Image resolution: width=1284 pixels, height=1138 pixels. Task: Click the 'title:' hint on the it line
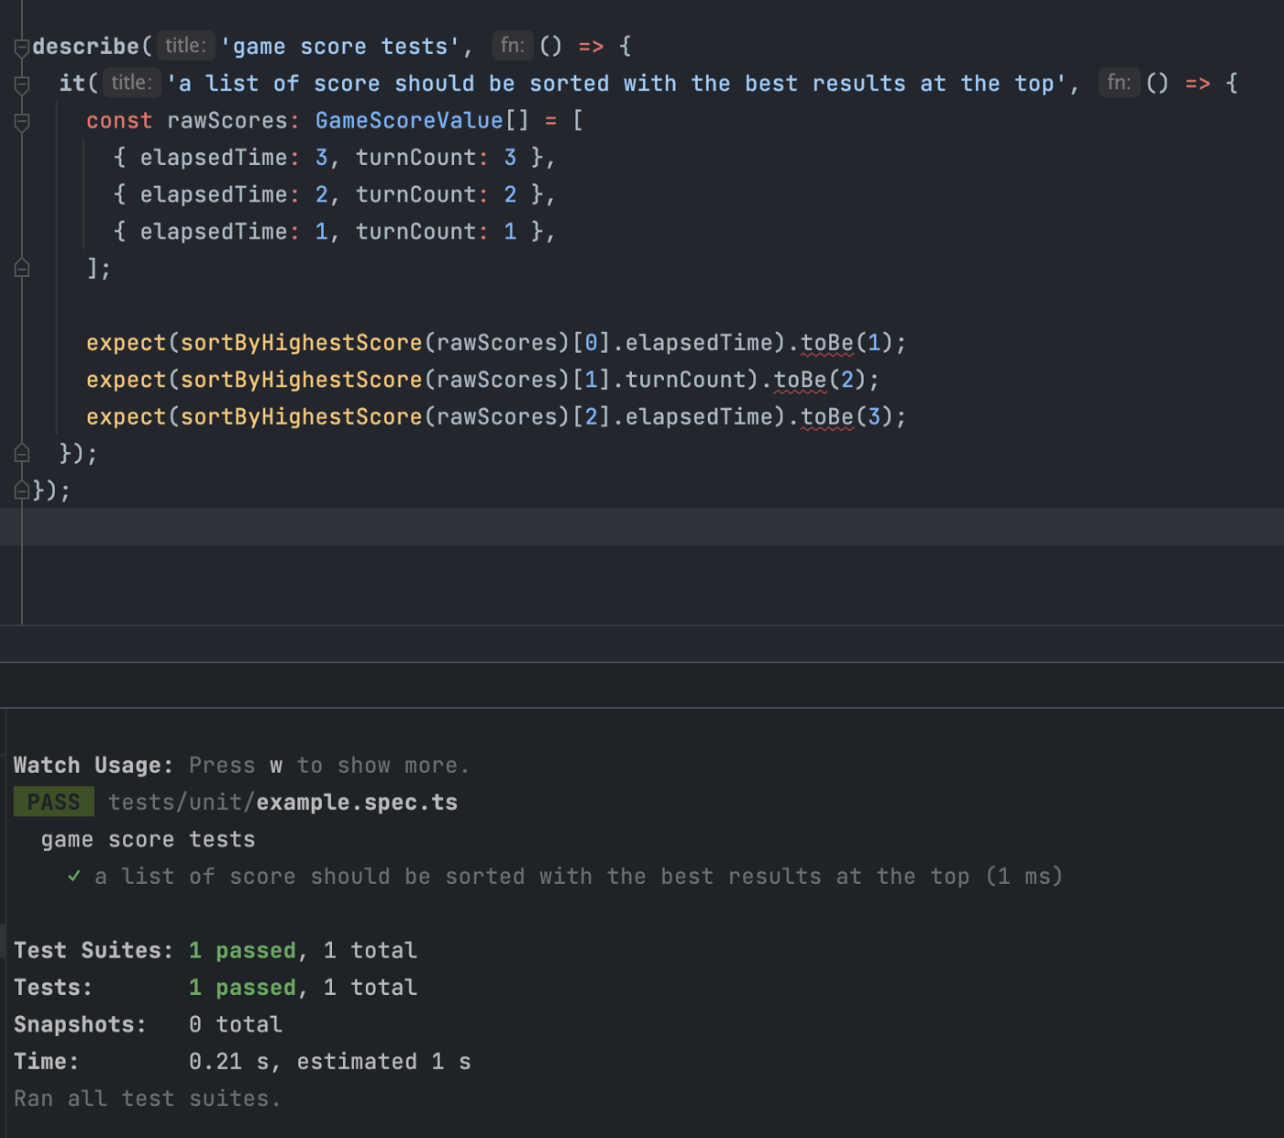tap(131, 83)
